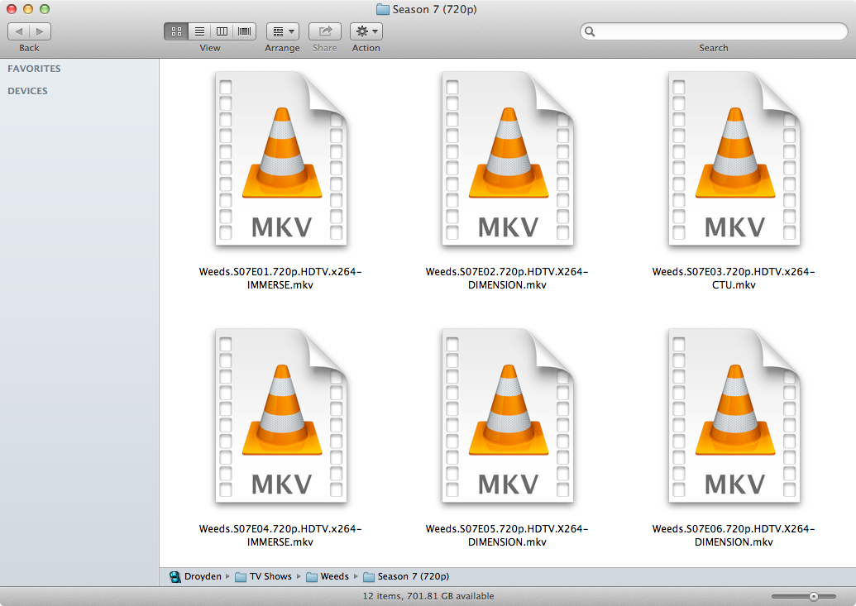Select the Weeds S07E05 MKV file icon

[508, 416]
